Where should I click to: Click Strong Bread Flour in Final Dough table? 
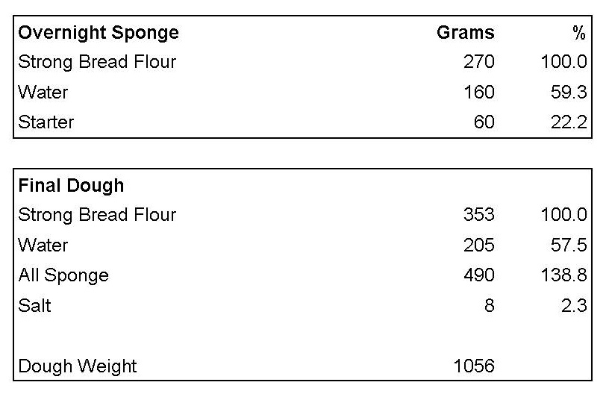coord(97,215)
